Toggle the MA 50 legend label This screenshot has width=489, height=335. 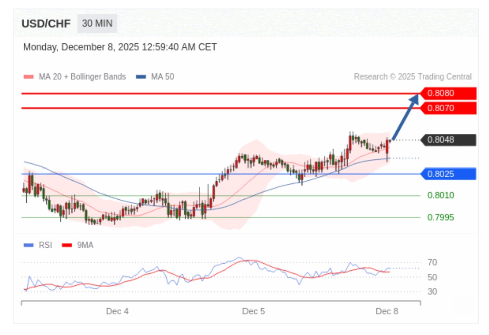click(x=162, y=77)
